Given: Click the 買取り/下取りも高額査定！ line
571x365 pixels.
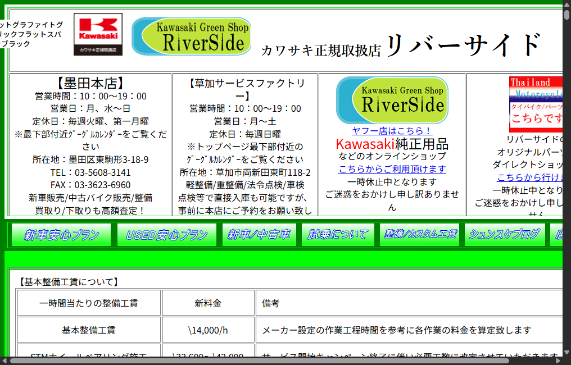Looking at the screenshot, I should click(x=90, y=211).
